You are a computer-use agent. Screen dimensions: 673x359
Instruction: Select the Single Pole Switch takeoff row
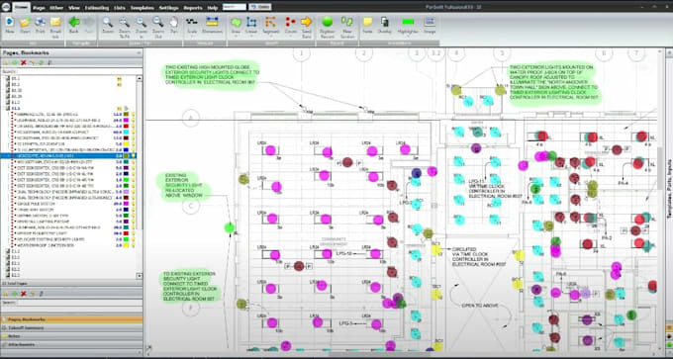click(68, 204)
